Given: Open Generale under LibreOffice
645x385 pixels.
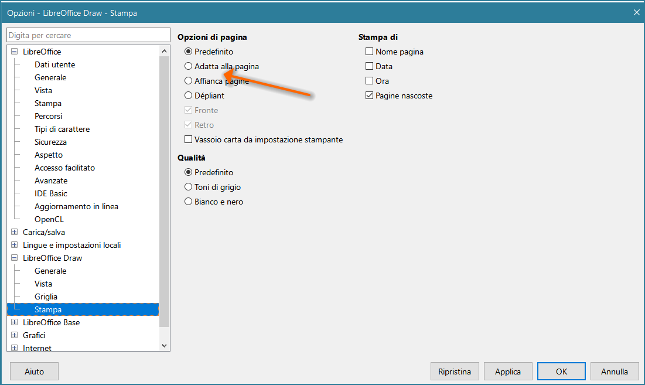Looking at the screenshot, I should (x=50, y=77).
